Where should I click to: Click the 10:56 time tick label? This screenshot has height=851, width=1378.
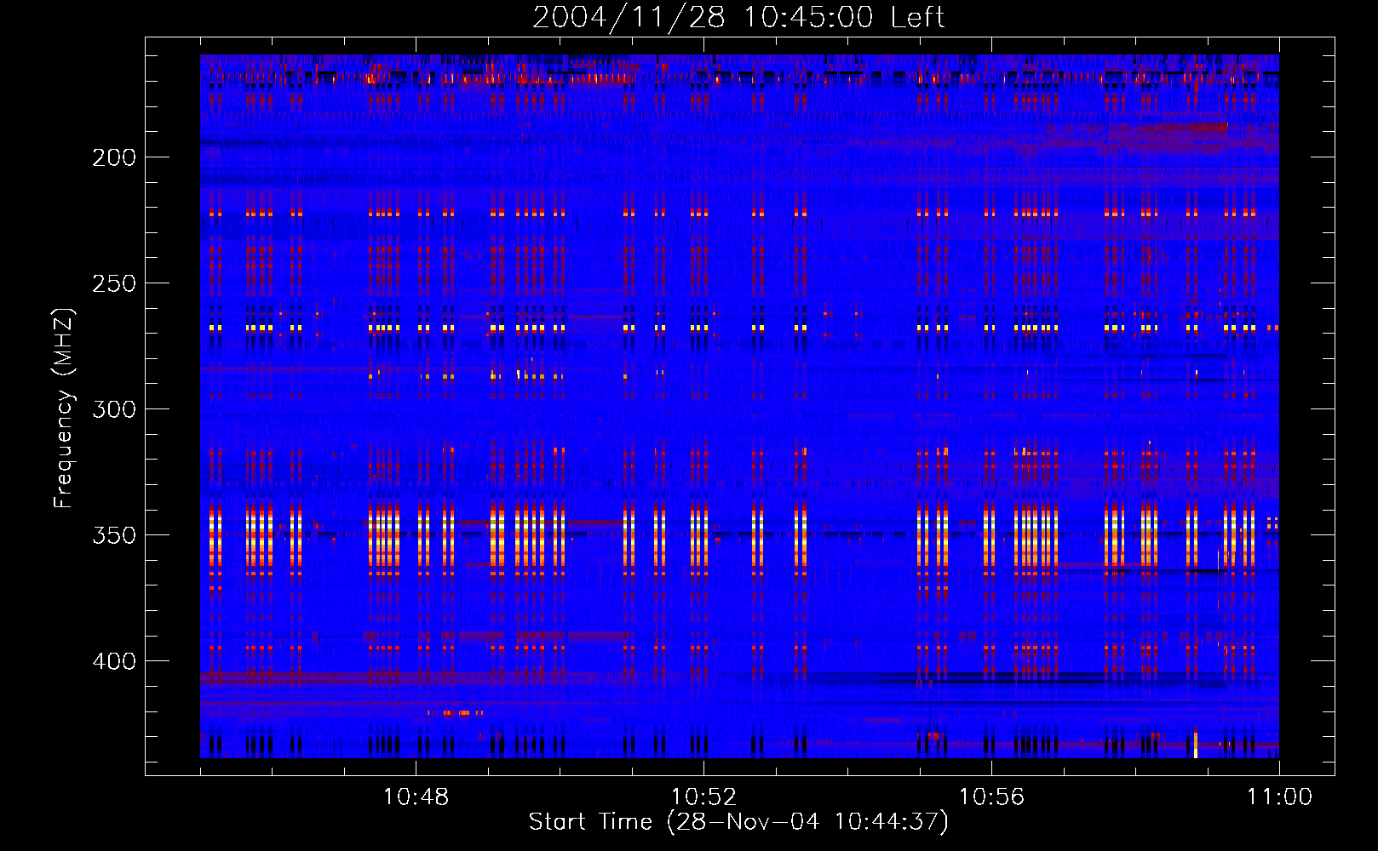tap(991, 797)
